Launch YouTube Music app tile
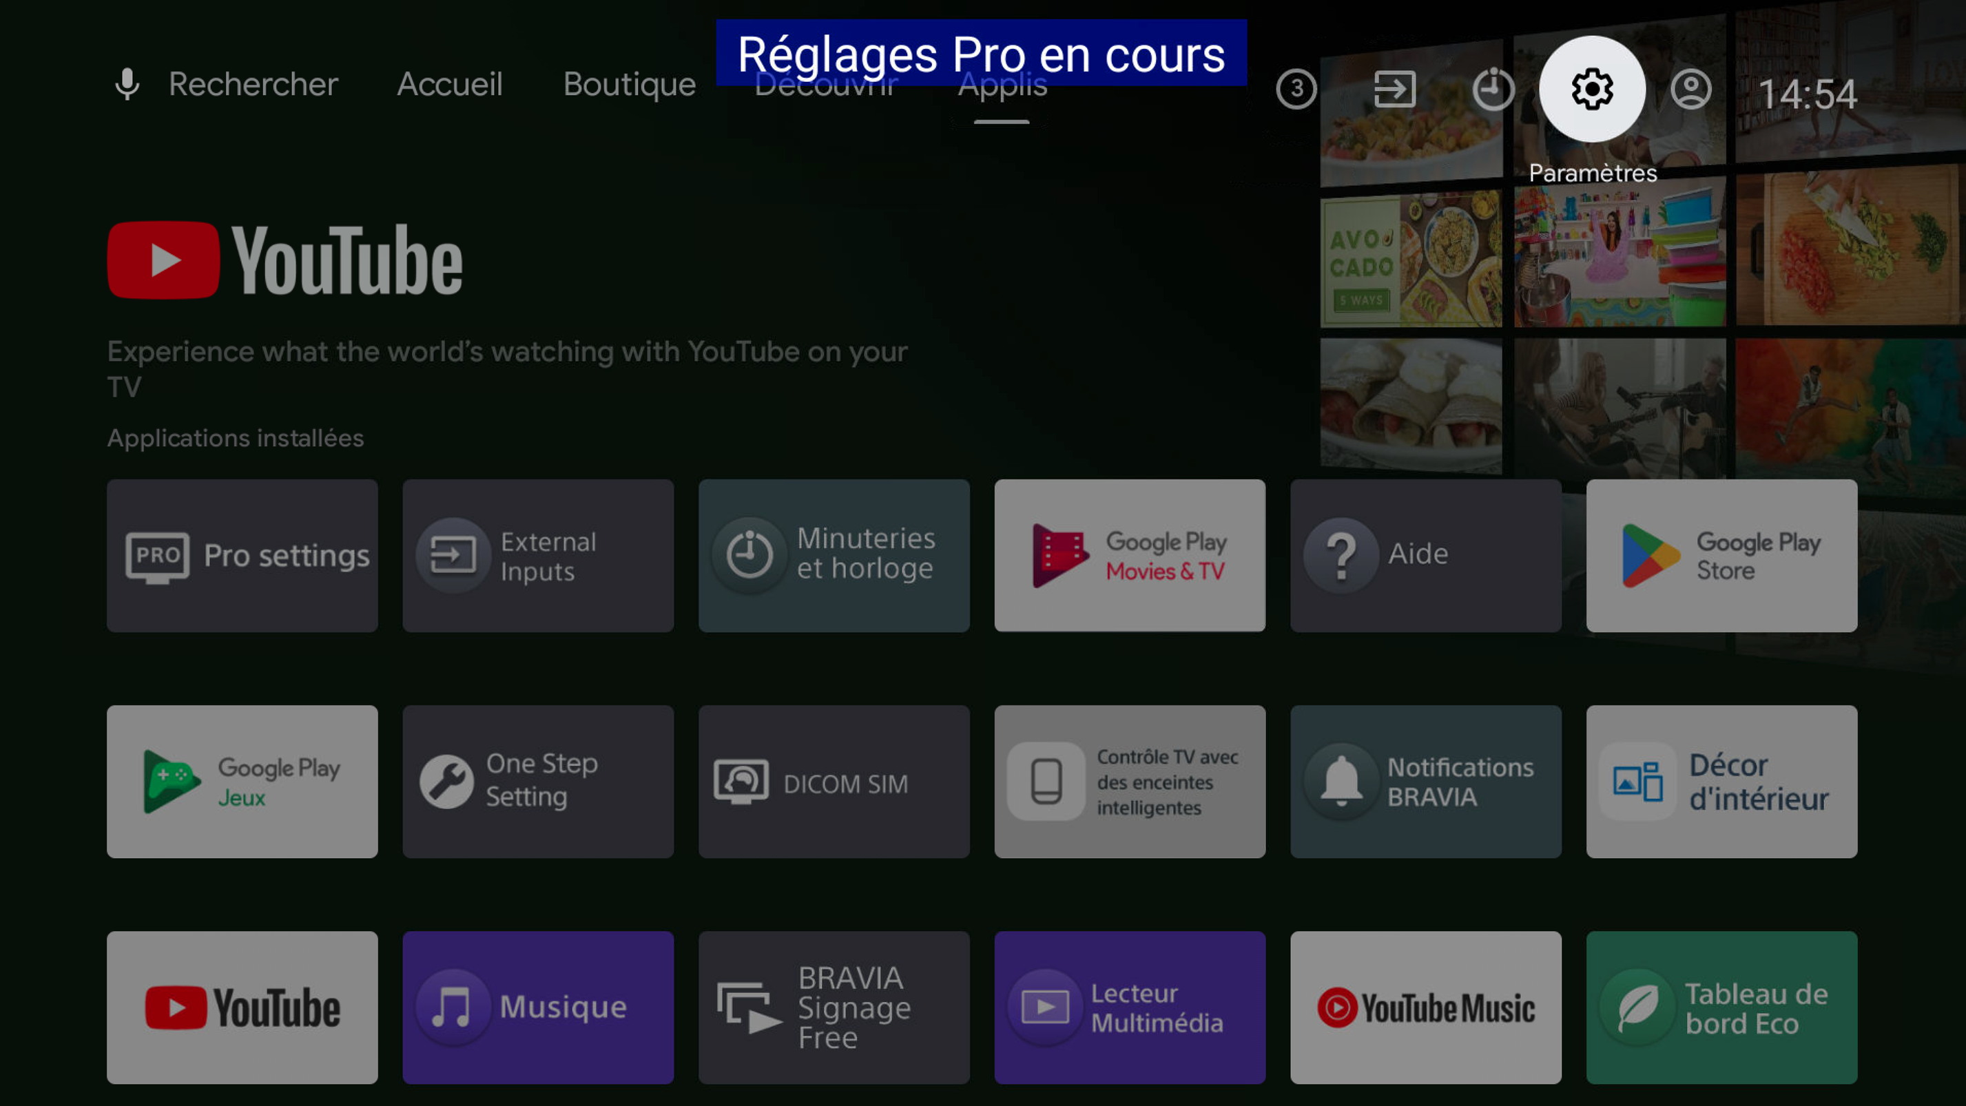The width and height of the screenshot is (1966, 1106). point(1426,1007)
